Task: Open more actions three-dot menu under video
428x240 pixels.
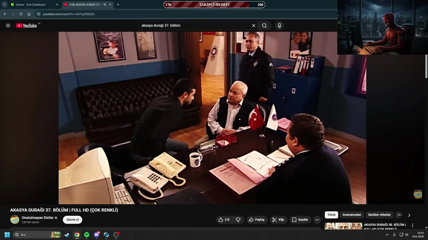Action: pyautogui.click(x=317, y=220)
